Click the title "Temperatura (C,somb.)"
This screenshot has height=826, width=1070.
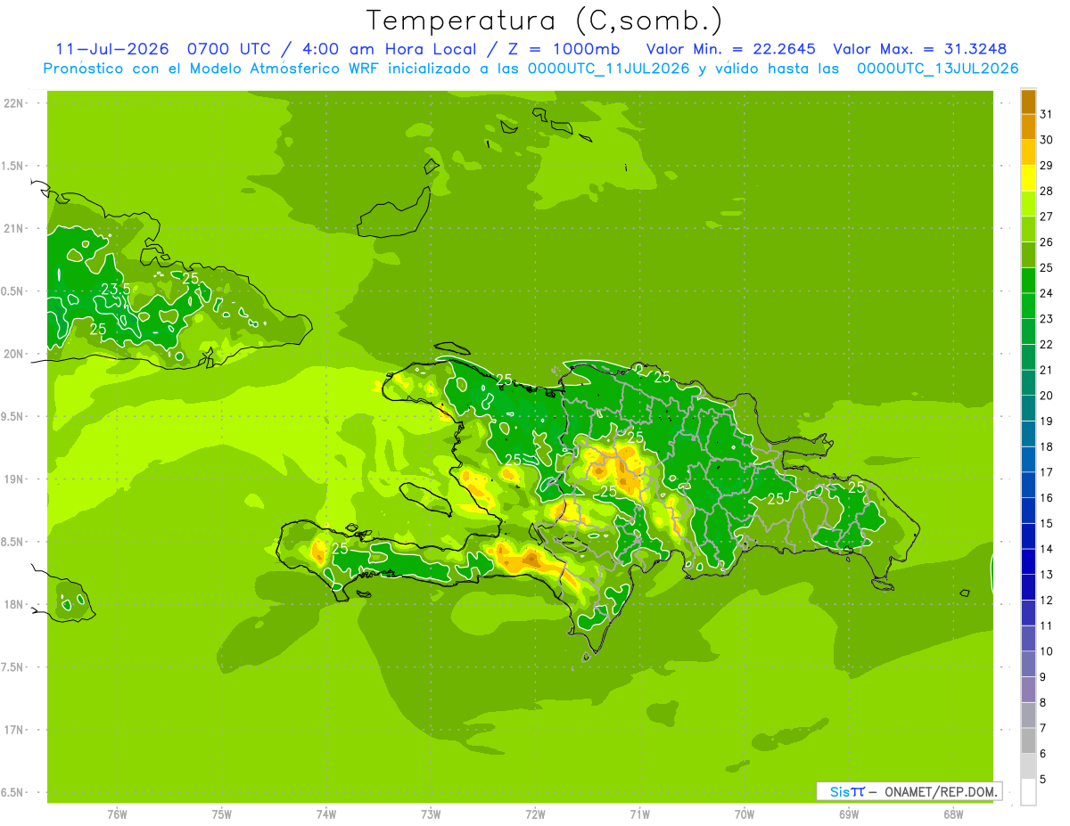coord(544,20)
